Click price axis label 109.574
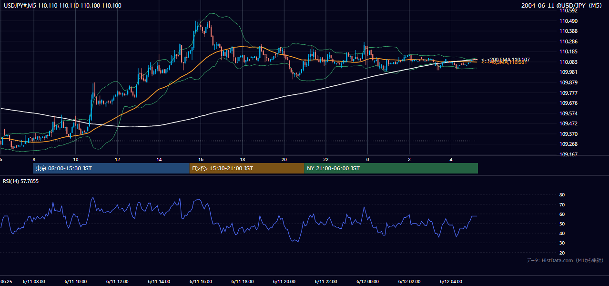The image size is (609, 286). click(x=568, y=113)
